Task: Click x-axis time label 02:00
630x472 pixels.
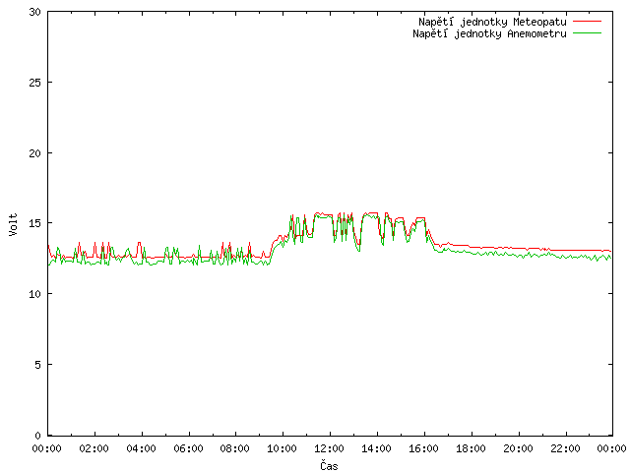Action: 94,448
